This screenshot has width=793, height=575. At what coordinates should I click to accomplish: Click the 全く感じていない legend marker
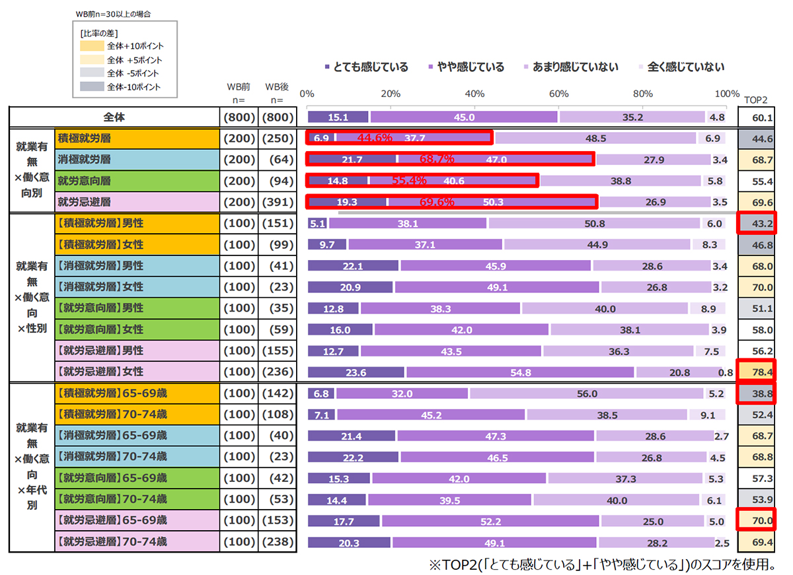pos(640,67)
